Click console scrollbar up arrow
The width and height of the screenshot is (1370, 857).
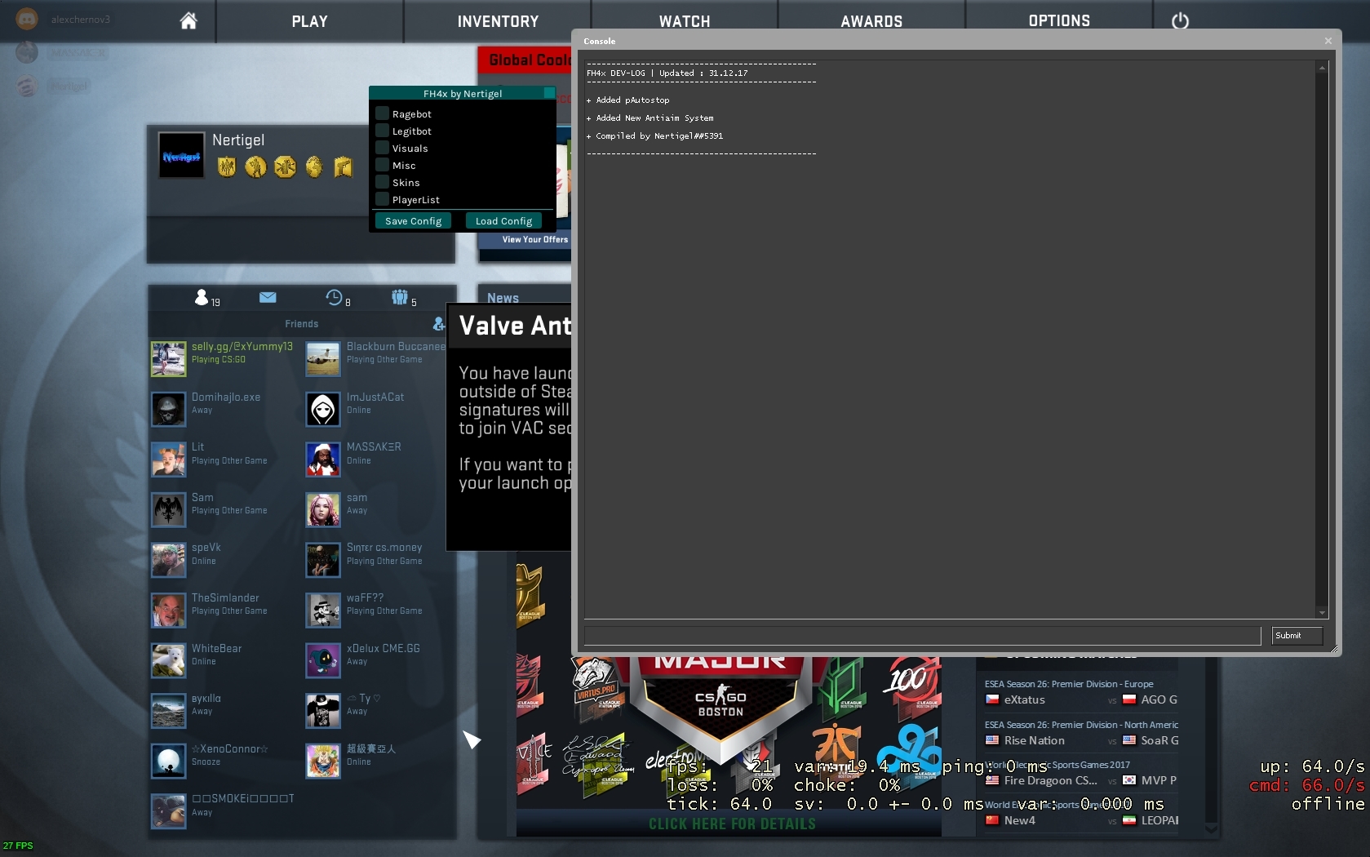1322,69
